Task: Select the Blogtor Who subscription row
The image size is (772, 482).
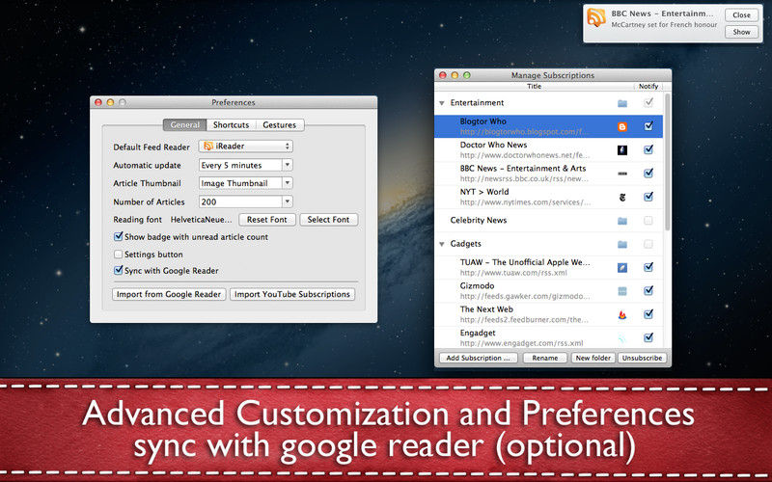Action: pos(548,126)
